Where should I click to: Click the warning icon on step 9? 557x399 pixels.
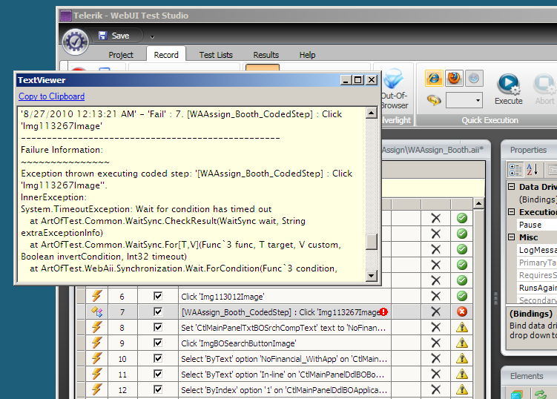(x=462, y=343)
